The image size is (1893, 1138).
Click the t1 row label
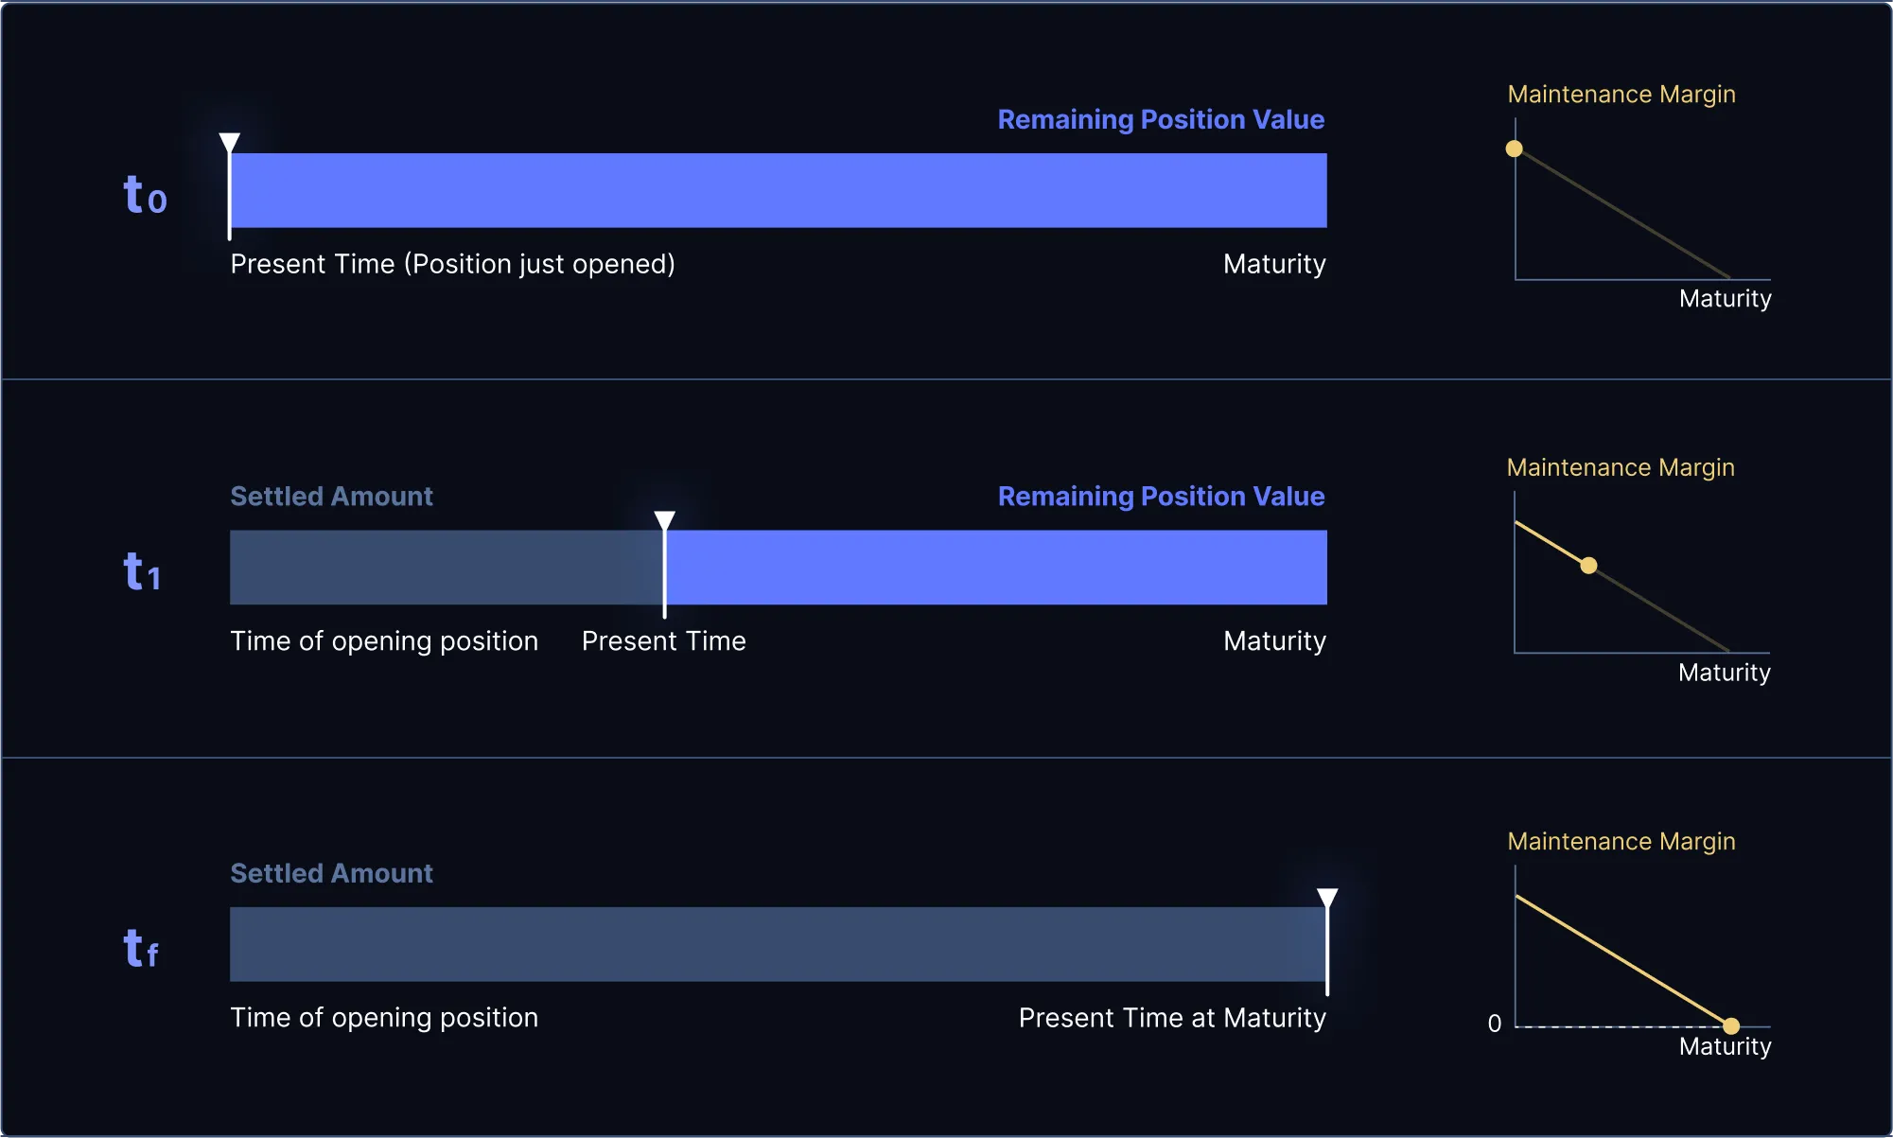(142, 572)
